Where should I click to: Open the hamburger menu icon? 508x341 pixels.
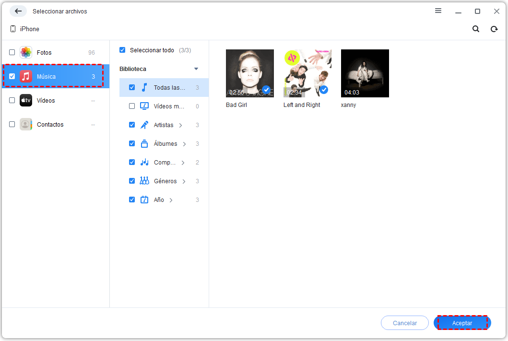tap(438, 11)
